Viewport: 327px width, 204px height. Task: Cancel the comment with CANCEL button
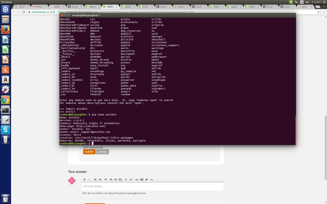click(103, 152)
